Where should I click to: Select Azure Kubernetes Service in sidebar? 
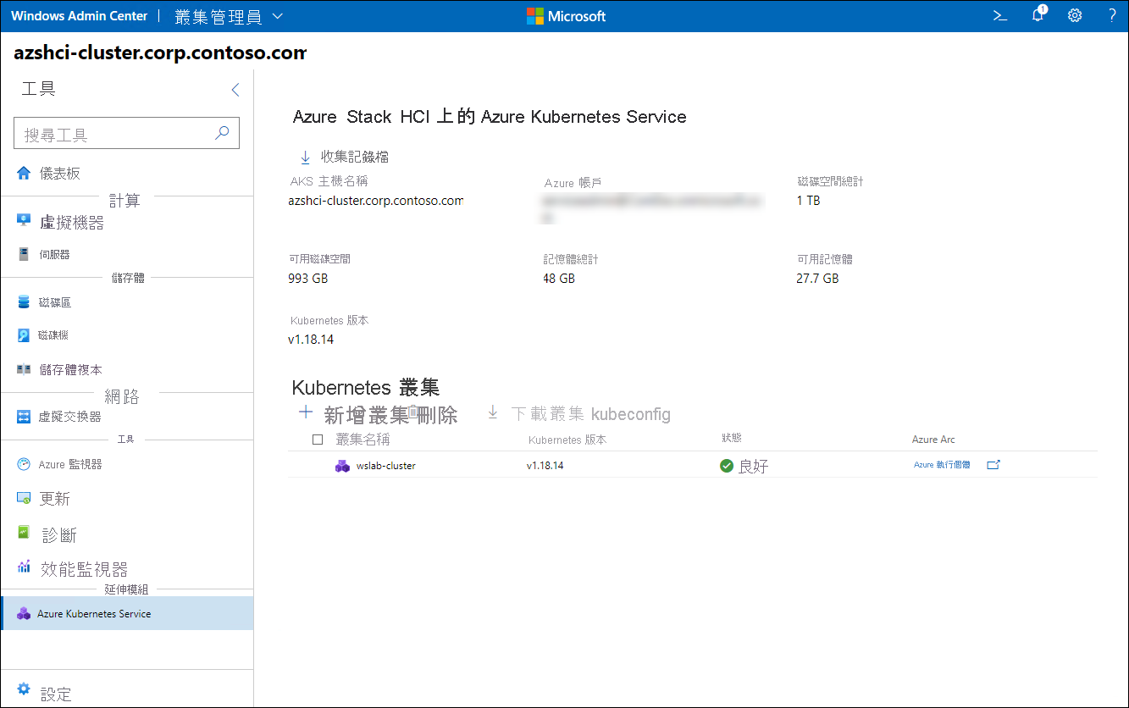[x=127, y=613]
